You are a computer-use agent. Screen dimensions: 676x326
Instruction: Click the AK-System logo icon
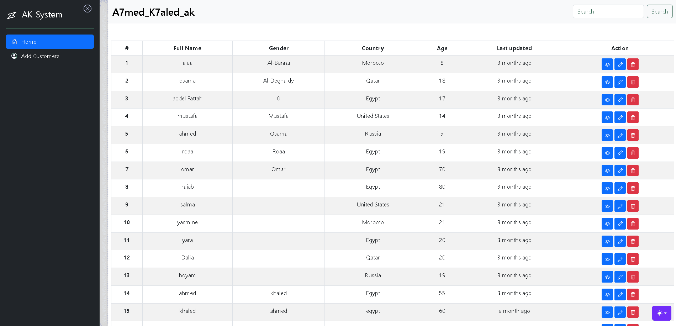[x=12, y=15]
